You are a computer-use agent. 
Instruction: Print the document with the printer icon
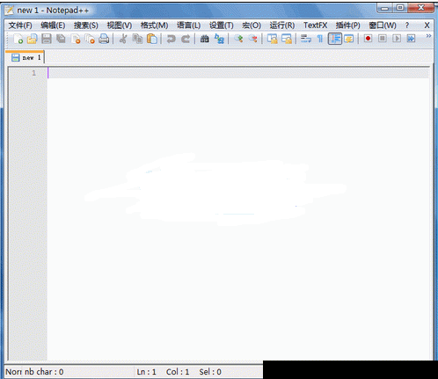104,39
